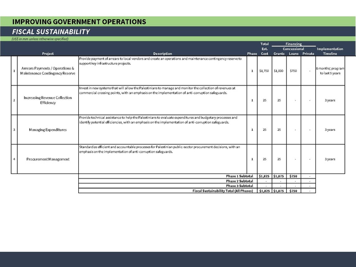Image resolution: width=356 pixels, height=267 pixels.
Task: Click the 'Improving Government Operations' title banner
Action: pos(79,21)
